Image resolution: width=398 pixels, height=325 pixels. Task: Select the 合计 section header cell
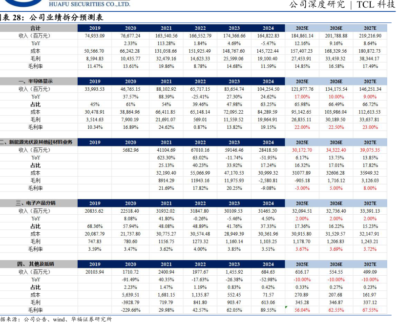pyautogui.click(x=36, y=28)
